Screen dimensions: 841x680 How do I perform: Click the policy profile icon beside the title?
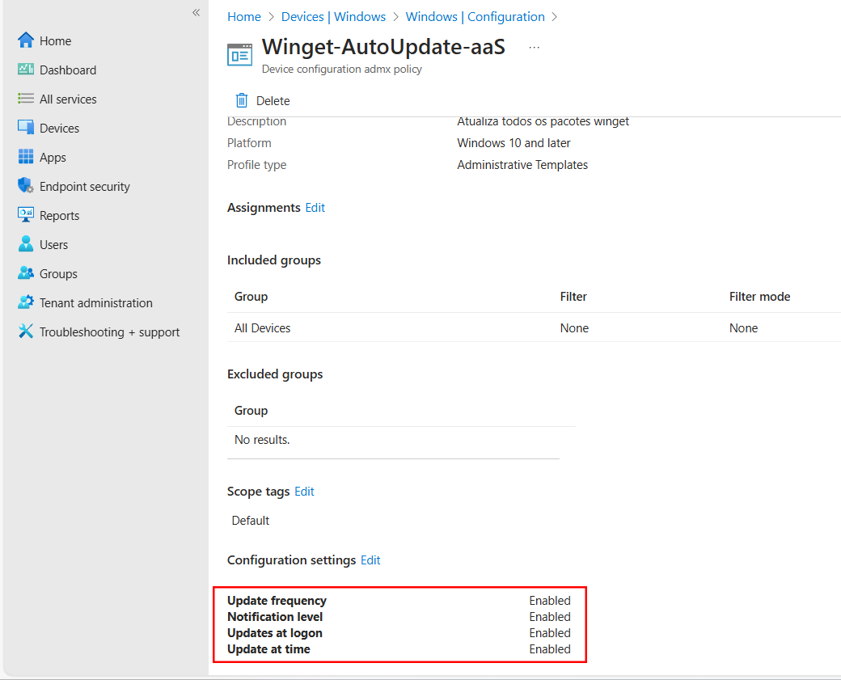pos(239,55)
